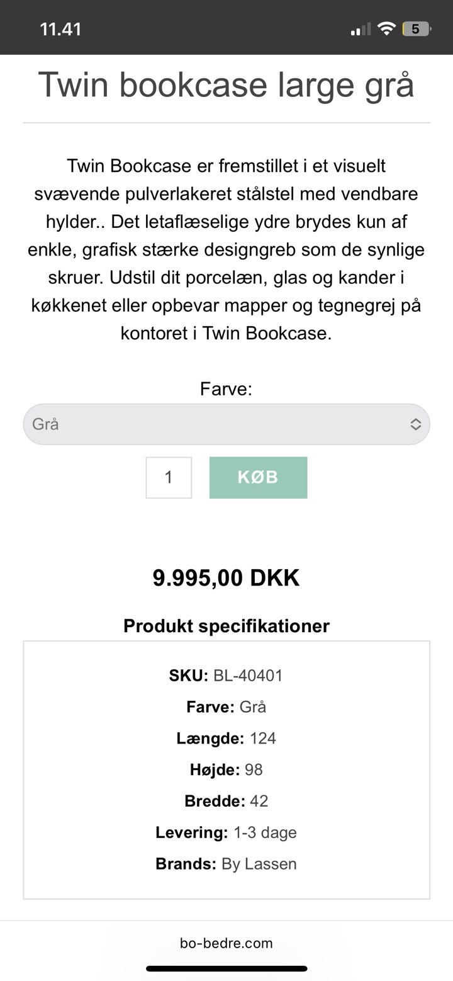The height and width of the screenshot is (981, 453).
Task: Click the Twin bookcase large grå heading
Action: [226, 84]
